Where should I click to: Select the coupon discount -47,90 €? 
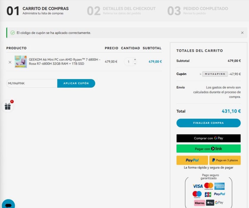[x=235, y=74]
